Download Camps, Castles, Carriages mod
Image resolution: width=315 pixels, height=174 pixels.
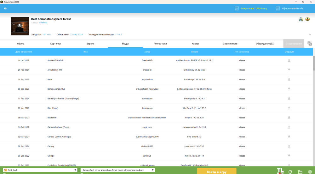click(x=289, y=136)
